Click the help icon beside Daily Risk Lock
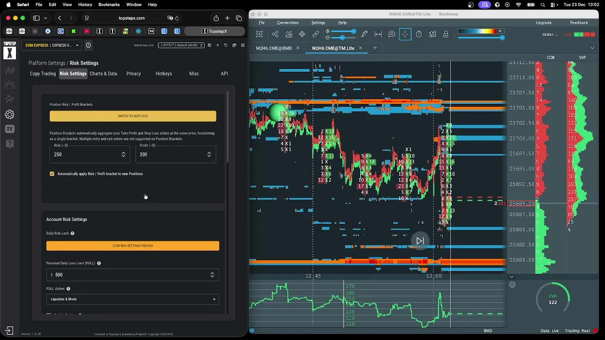The width and height of the screenshot is (605, 340). 72,233
